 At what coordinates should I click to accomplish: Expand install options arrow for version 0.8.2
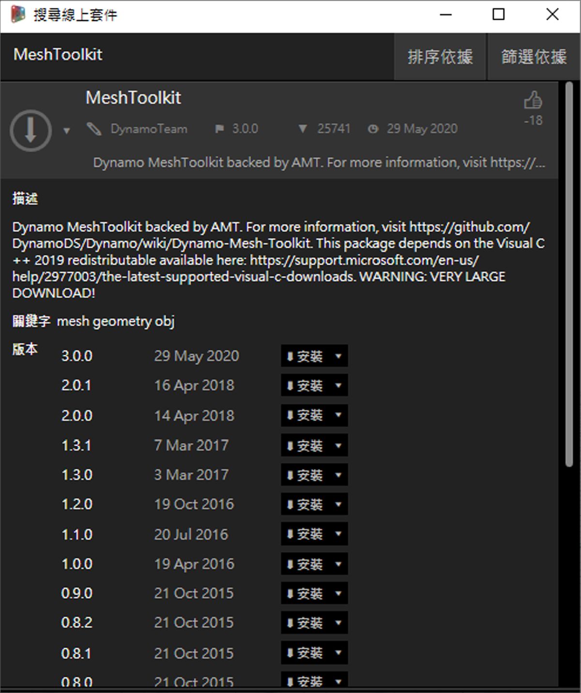click(338, 622)
